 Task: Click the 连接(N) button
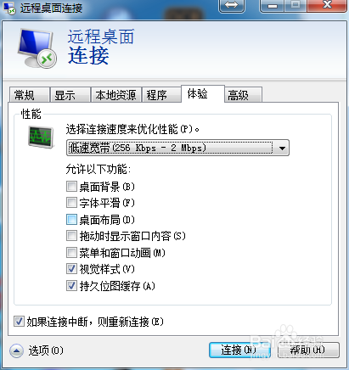point(239,350)
